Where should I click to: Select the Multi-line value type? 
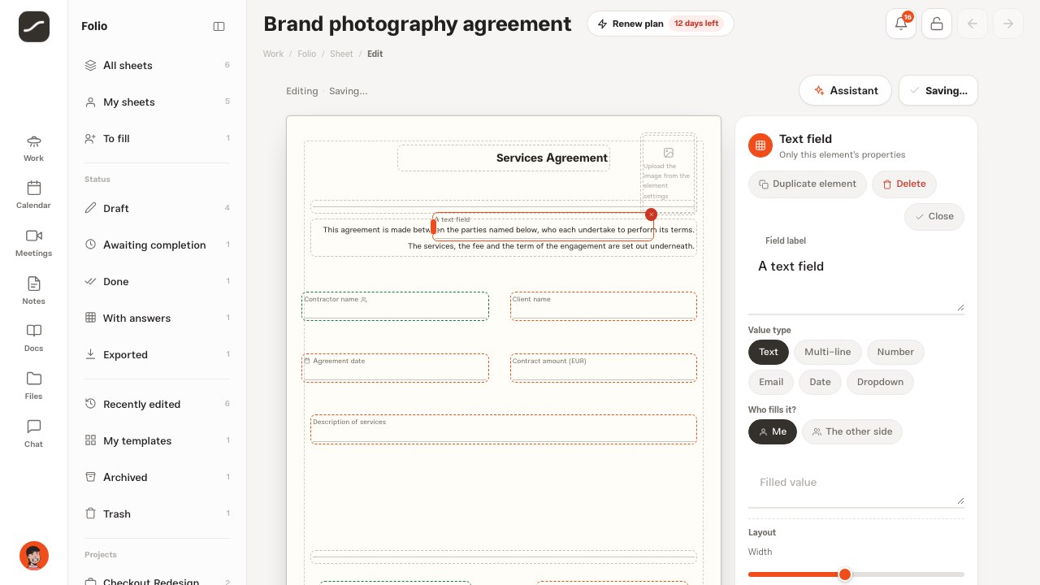pyautogui.click(x=828, y=352)
